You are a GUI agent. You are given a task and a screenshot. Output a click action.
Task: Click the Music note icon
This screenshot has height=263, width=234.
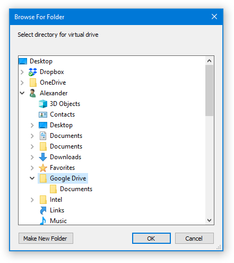pos(43,221)
